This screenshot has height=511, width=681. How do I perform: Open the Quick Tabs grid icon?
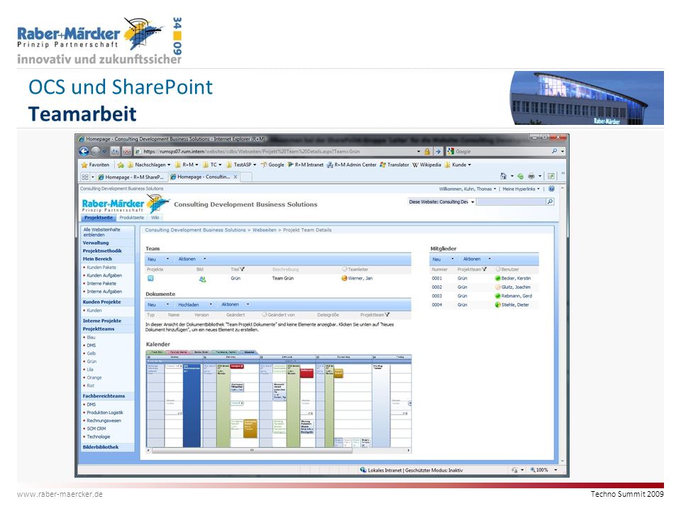point(85,177)
